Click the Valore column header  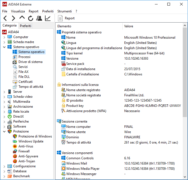(x=152, y=26)
